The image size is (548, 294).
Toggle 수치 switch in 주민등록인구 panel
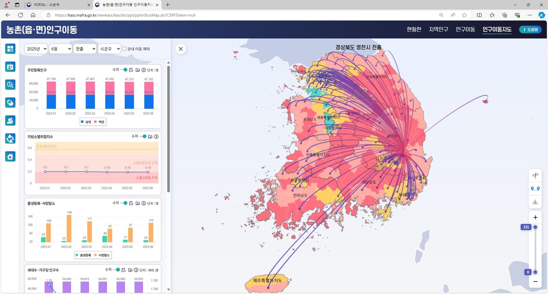click(x=124, y=70)
